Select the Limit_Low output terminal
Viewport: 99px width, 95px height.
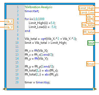coord(87,13)
